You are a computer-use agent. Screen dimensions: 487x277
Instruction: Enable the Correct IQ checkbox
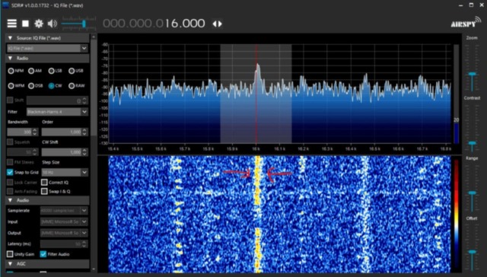(x=44, y=183)
